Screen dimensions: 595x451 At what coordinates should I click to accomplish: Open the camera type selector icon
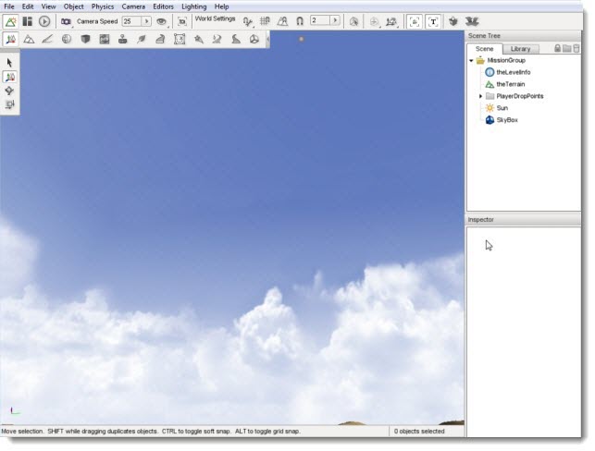(x=67, y=22)
